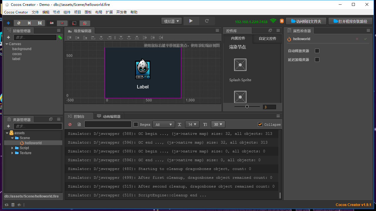
Task: Distribute nodes by bottom edges
Action: coord(137,38)
